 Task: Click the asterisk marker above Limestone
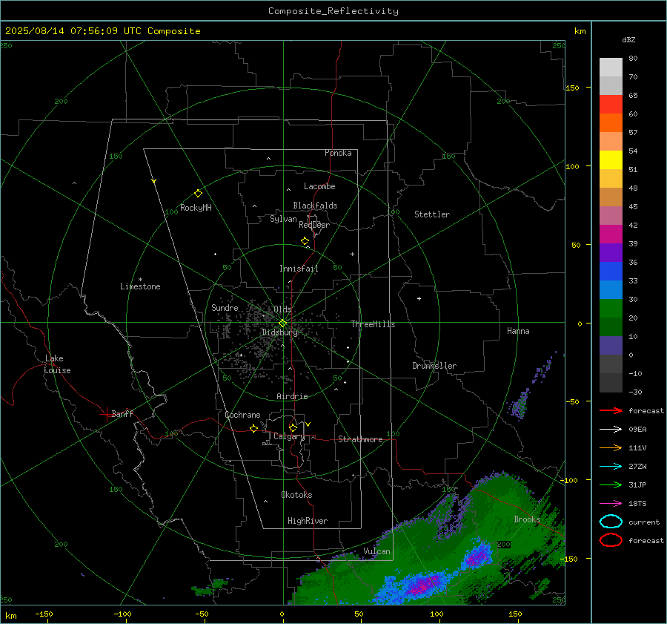[x=140, y=280]
